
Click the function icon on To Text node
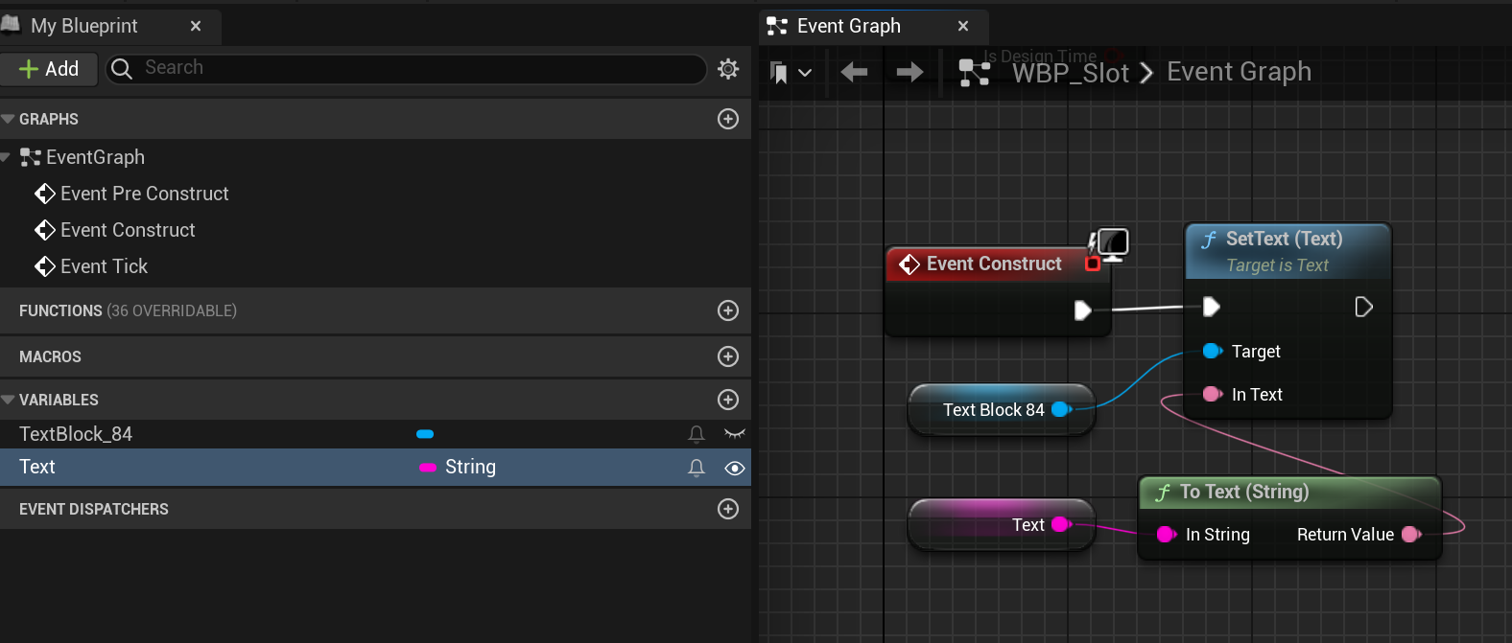tap(1163, 493)
